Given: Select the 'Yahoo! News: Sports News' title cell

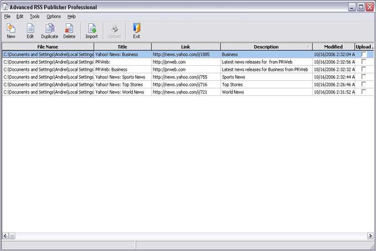Looking at the screenshot, I should tap(123, 77).
